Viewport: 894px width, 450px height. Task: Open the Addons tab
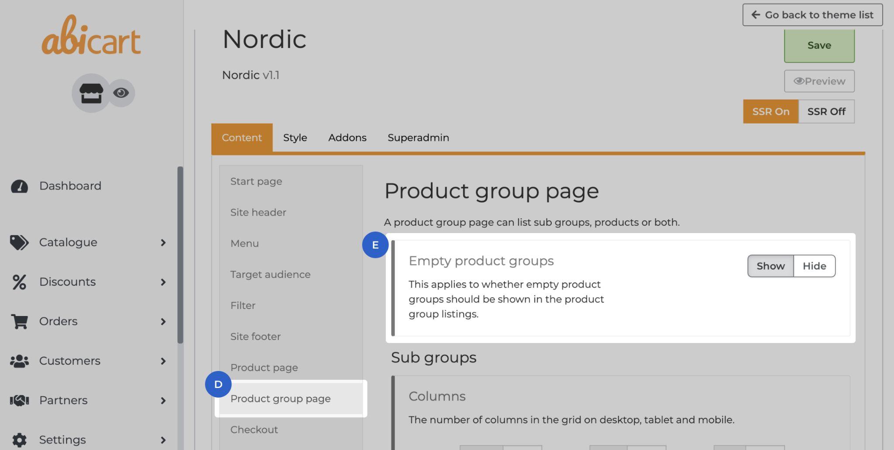click(x=347, y=137)
